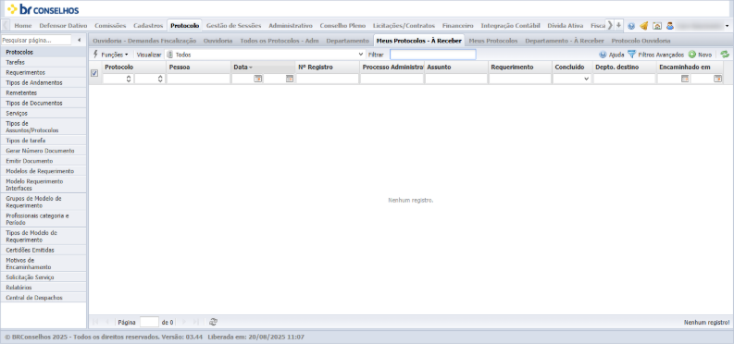This screenshot has width=734, height=344.
Task: Click the BR Conselhos logo
Action: point(44,9)
